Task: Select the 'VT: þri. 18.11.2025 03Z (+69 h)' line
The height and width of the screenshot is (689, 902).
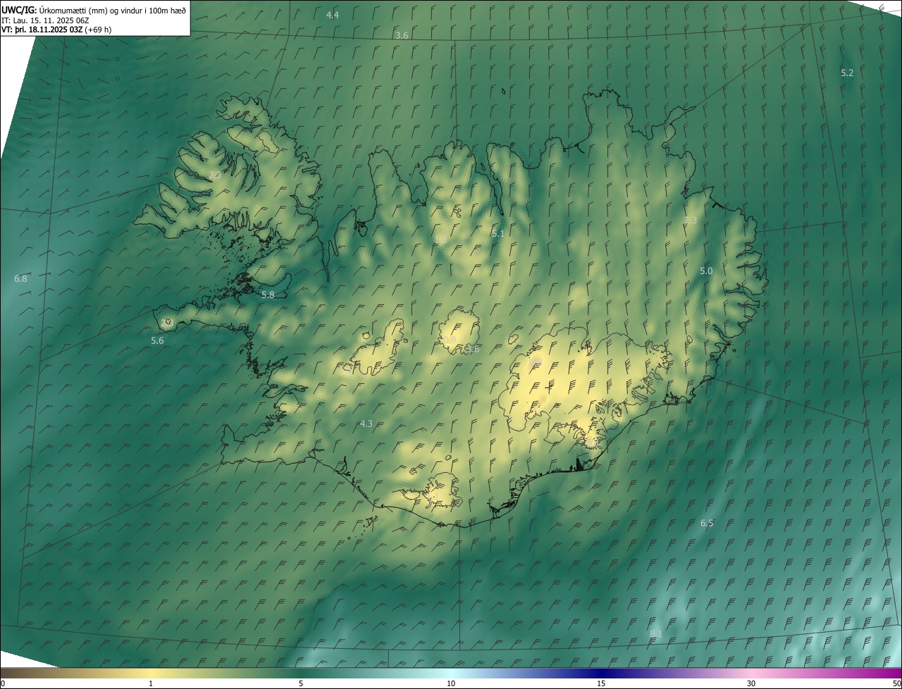Action: click(56, 30)
